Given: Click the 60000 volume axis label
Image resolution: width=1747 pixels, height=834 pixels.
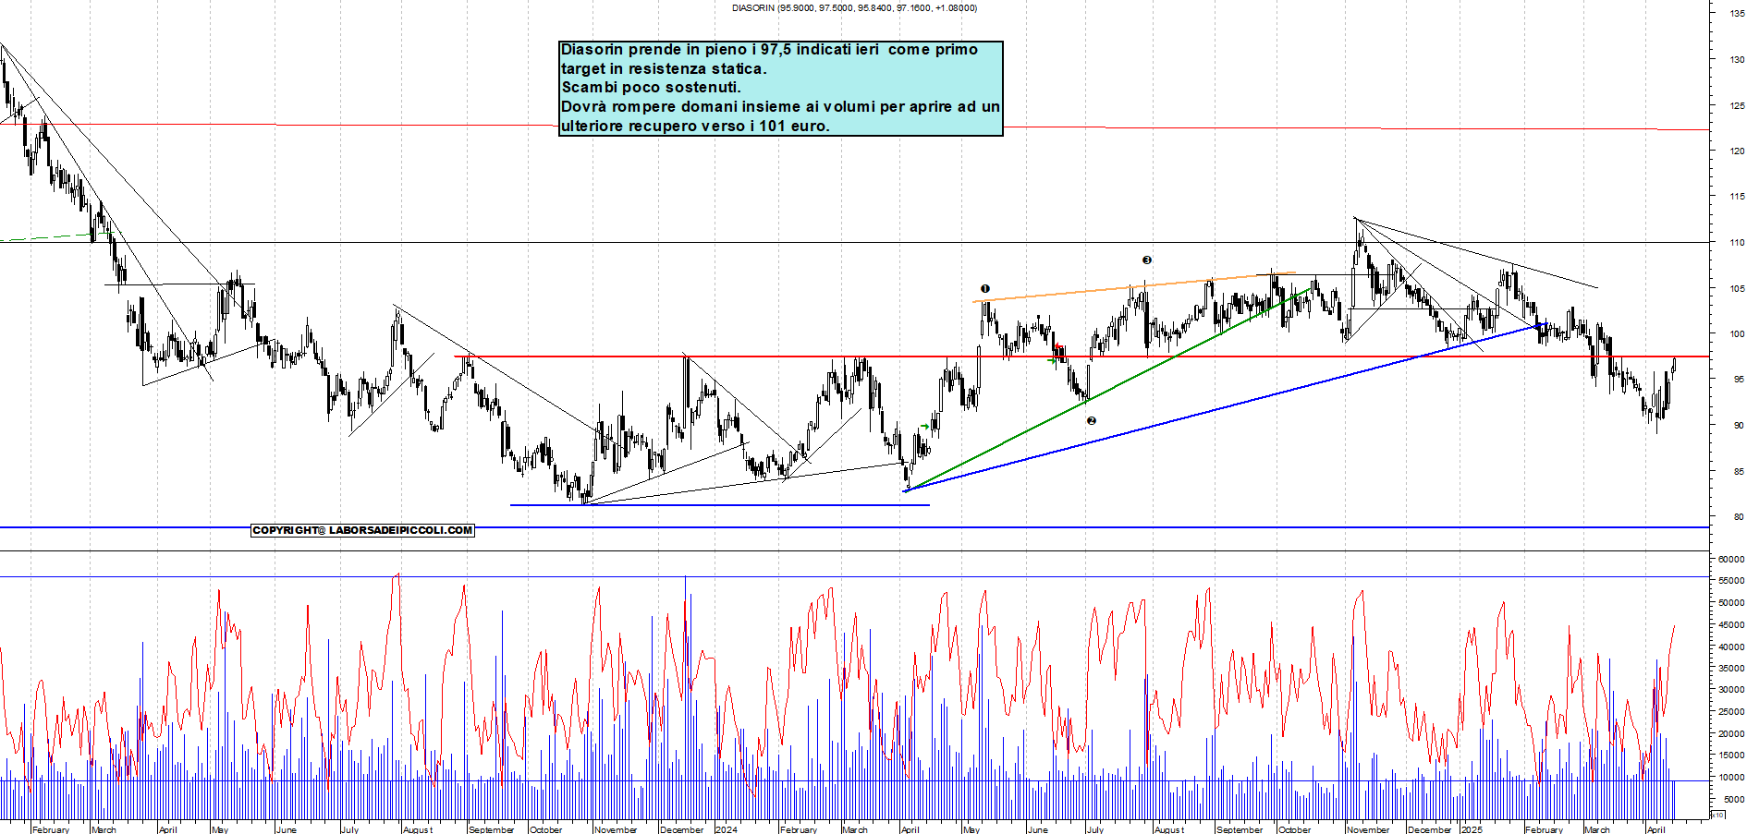Looking at the screenshot, I should coord(1731,559).
